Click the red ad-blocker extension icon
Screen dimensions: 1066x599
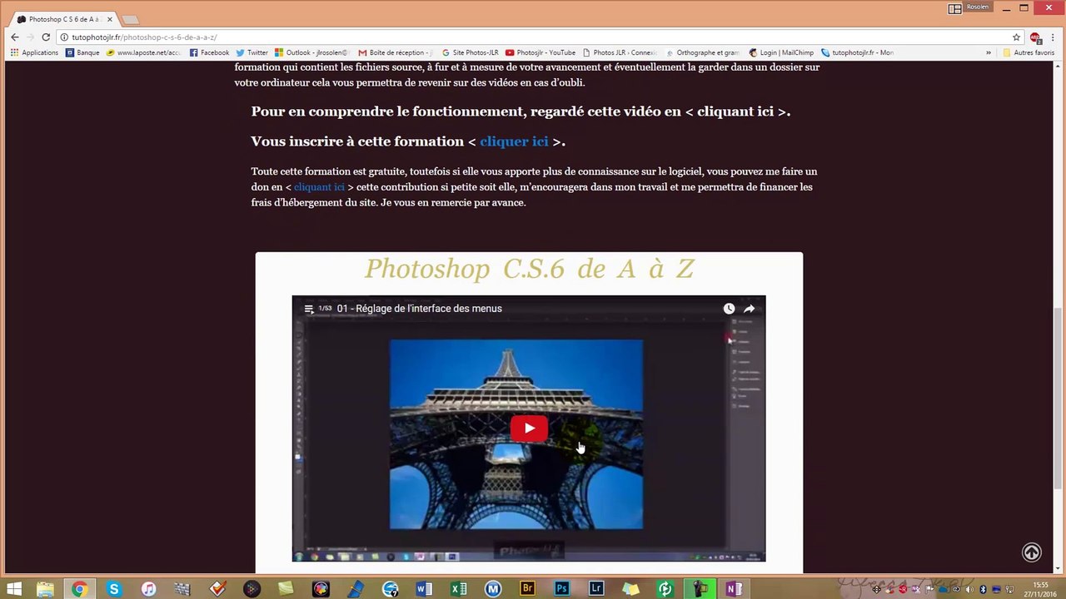[1035, 37]
